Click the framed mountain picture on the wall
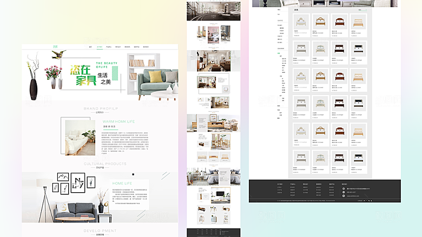The image size is (422, 237). [63, 177]
